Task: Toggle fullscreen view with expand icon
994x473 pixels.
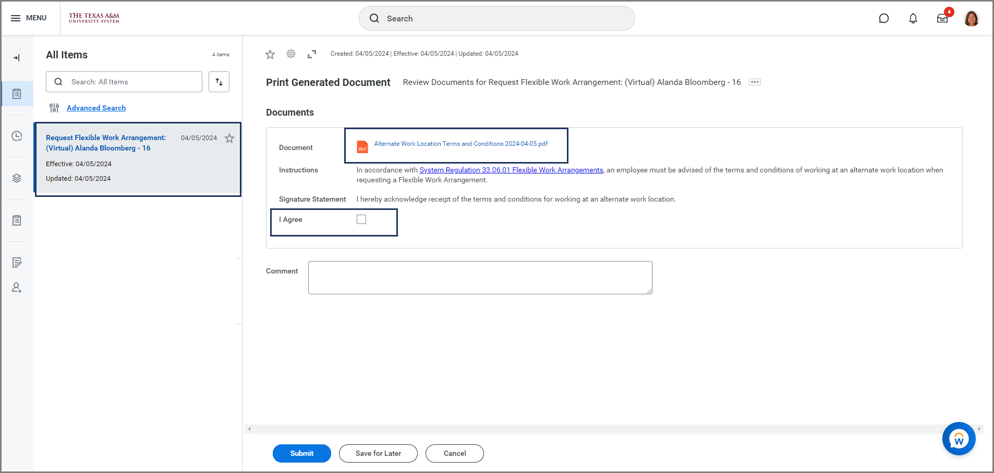Action: (x=312, y=54)
